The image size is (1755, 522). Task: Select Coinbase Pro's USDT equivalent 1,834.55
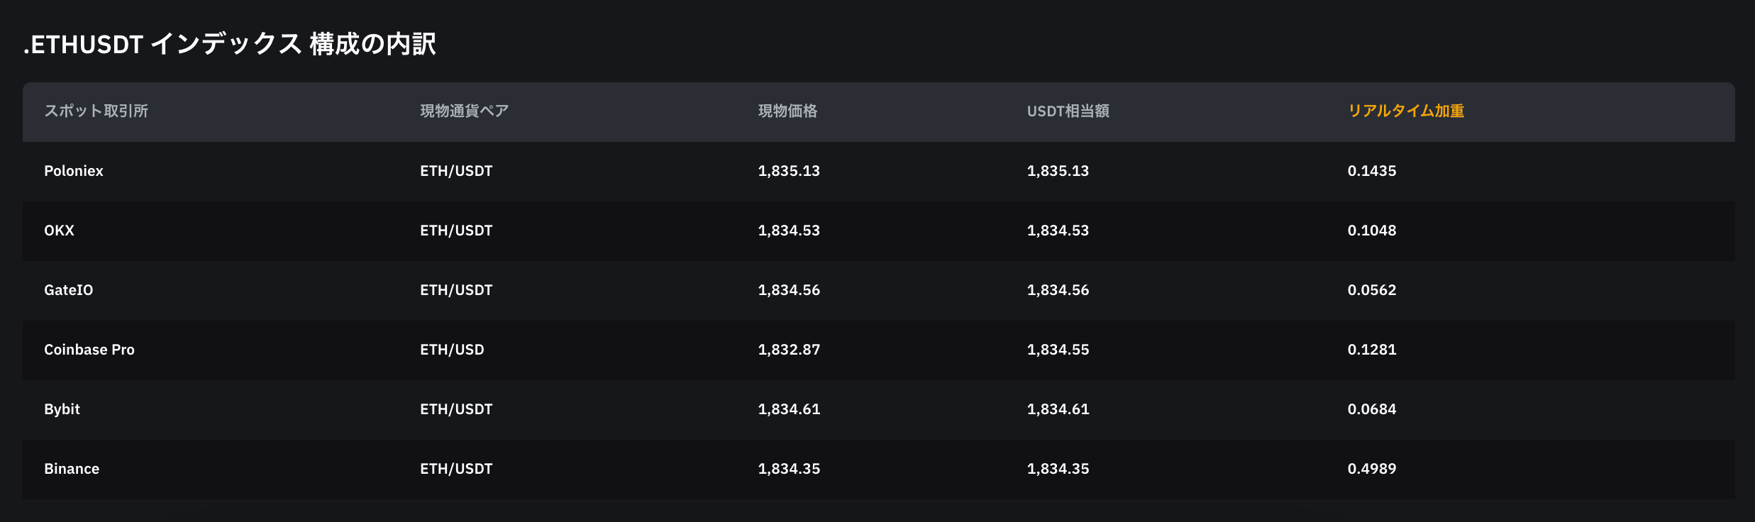click(x=1058, y=350)
